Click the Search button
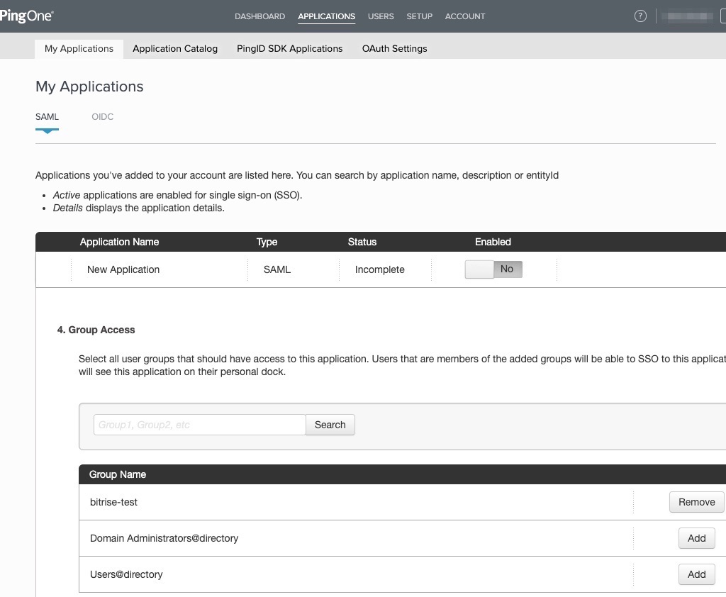 330,424
